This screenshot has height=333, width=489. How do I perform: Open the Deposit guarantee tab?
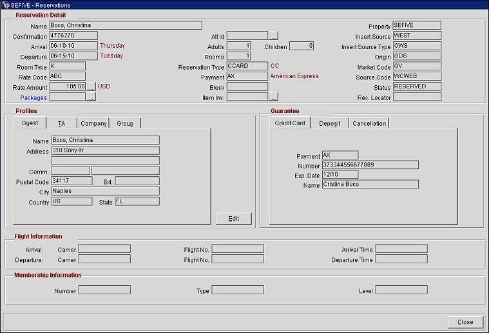(329, 123)
